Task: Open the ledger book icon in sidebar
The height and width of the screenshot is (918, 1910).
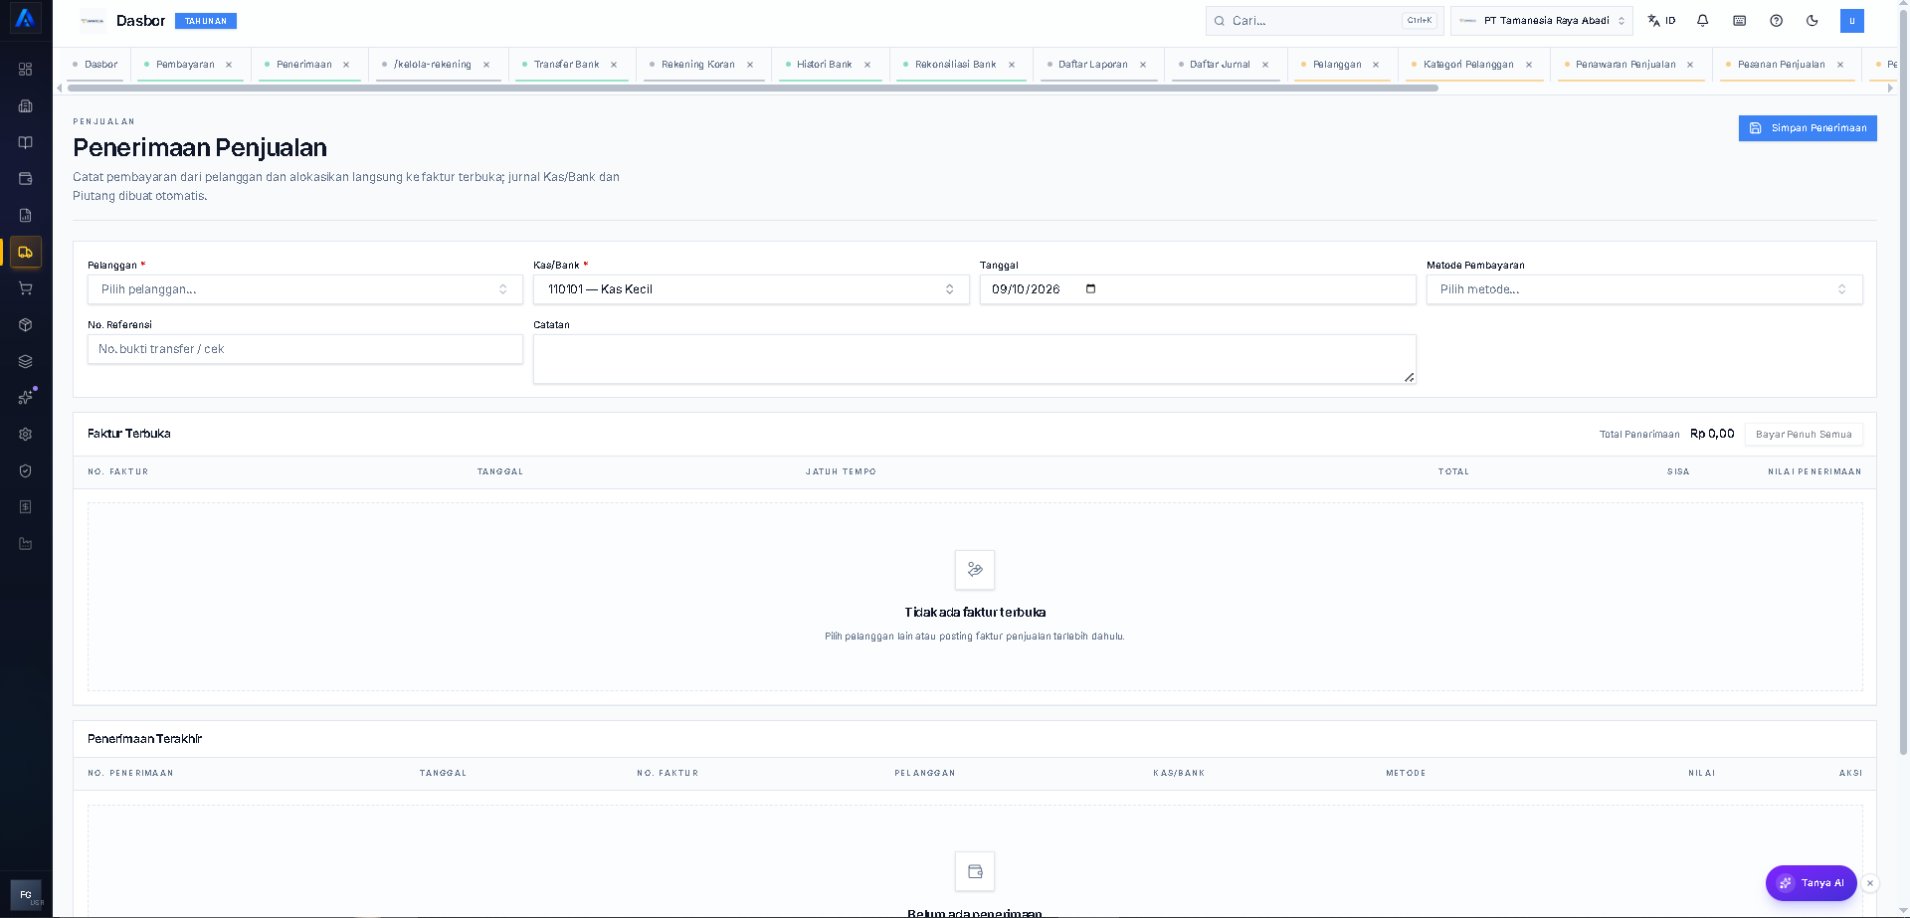Action: 26,142
